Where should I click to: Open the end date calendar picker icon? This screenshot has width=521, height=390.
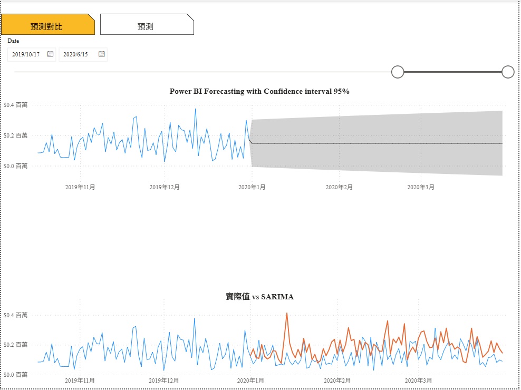tap(102, 54)
